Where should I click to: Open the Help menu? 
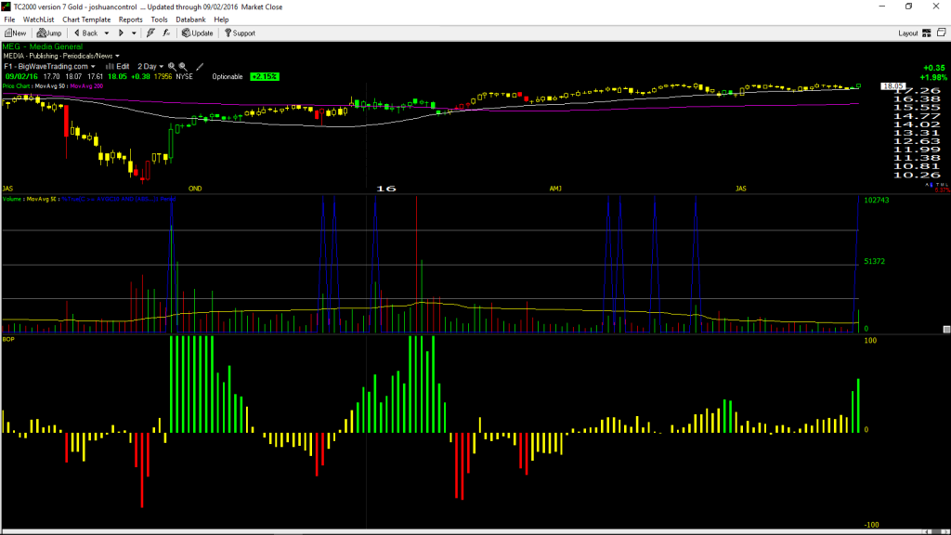click(221, 20)
